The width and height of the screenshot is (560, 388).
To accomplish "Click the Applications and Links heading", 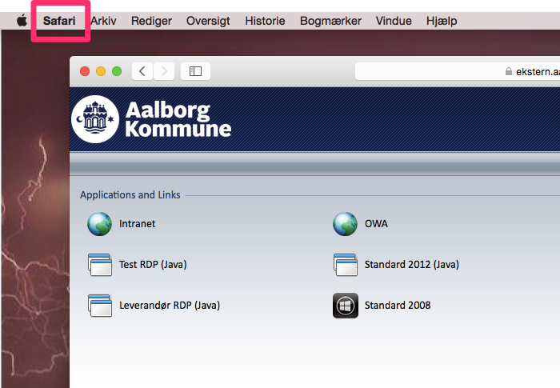I will (x=130, y=194).
